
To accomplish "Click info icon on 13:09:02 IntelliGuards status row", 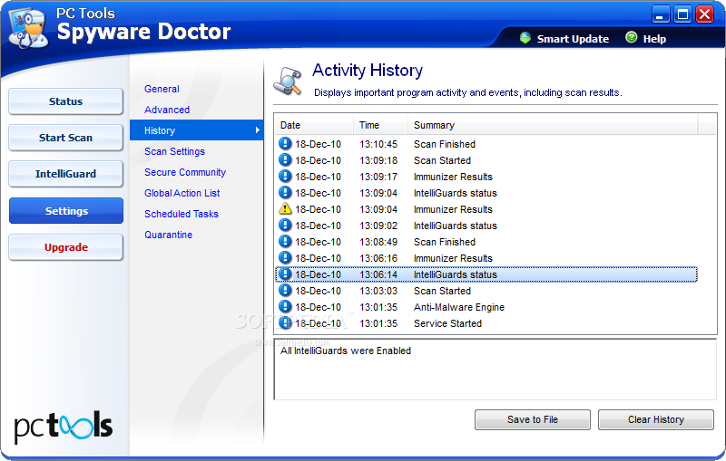I will (x=285, y=225).
